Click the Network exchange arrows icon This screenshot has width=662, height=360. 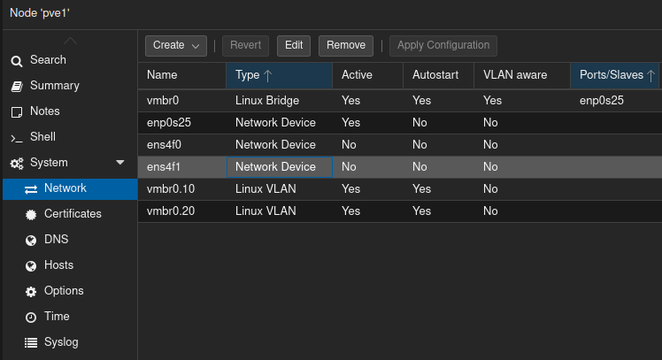point(31,189)
